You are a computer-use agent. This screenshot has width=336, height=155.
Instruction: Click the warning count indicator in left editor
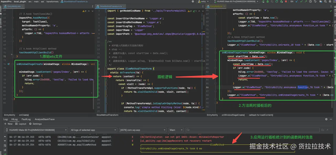click(84, 11)
